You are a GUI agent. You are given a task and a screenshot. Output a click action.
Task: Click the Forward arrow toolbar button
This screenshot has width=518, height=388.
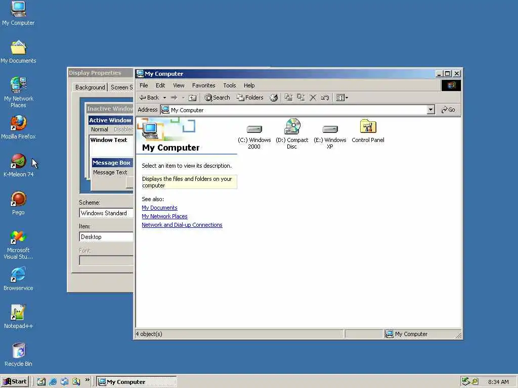tap(174, 98)
